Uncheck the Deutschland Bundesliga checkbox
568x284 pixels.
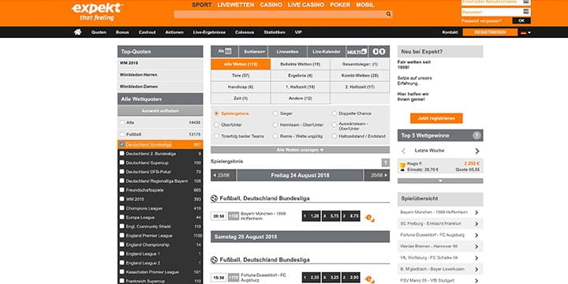pos(122,144)
